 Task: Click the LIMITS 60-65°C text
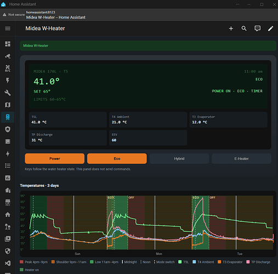(x=49, y=99)
